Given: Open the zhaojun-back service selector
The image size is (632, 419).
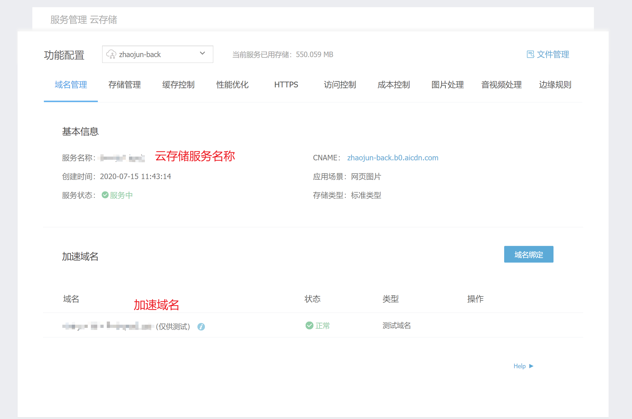Looking at the screenshot, I should (x=157, y=54).
